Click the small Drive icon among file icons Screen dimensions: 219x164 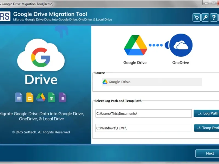pyautogui.click(x=41, y=97)
